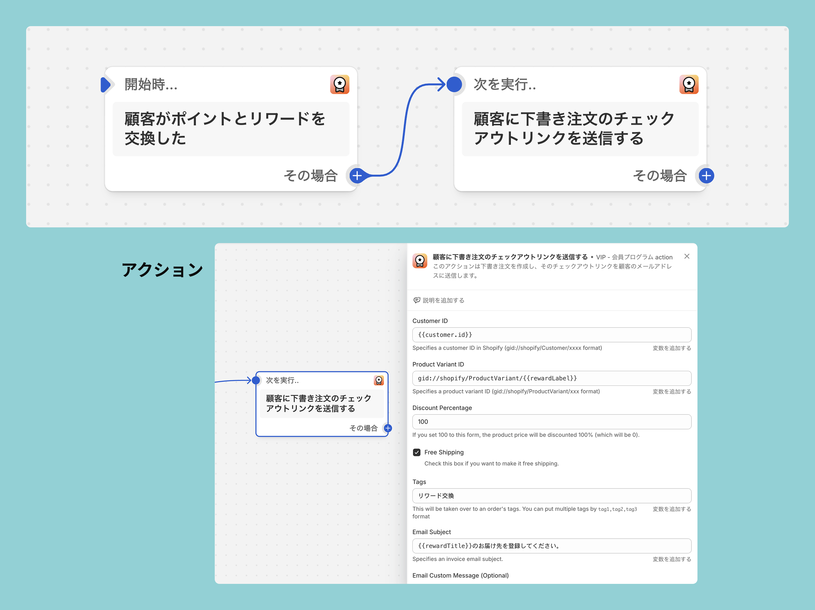Click plus connector on the small action node

[388, 428]
